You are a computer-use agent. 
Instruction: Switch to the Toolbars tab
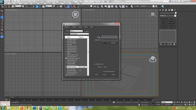coord(74,27)
